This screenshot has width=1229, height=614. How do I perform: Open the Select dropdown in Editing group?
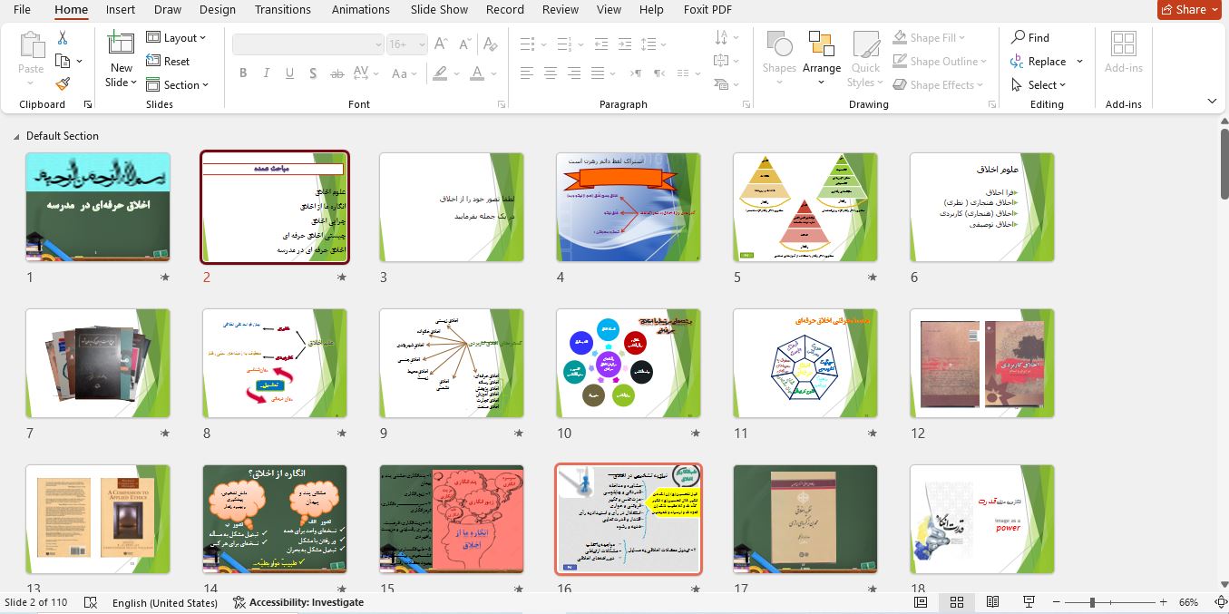coord(1039,85)
